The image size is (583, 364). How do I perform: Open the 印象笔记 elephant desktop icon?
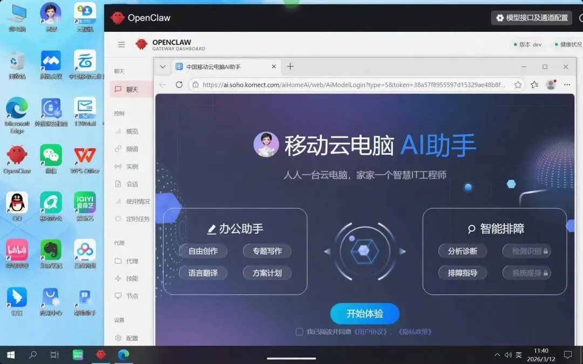coord(51,253)
